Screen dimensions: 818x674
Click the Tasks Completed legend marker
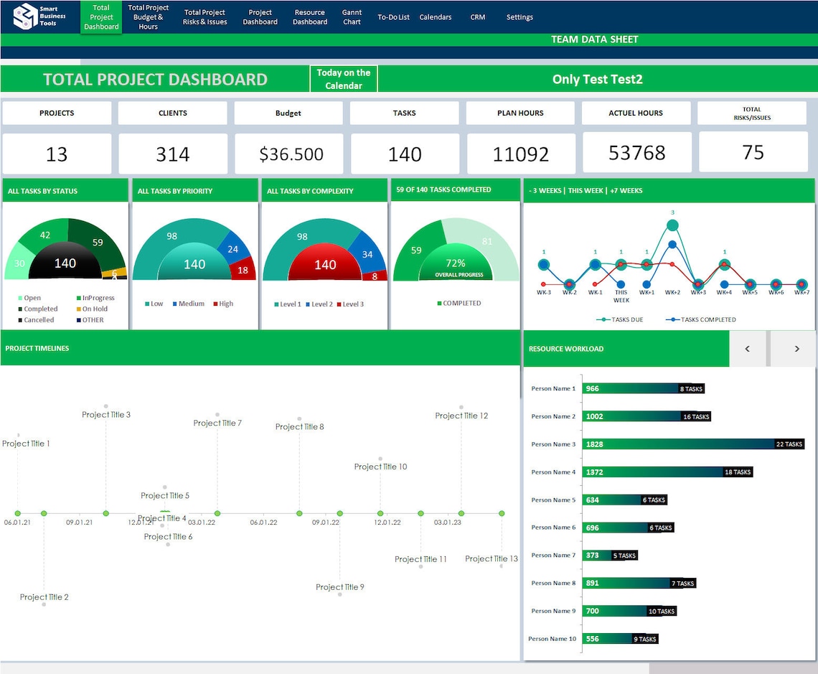(x=673, y=319)
